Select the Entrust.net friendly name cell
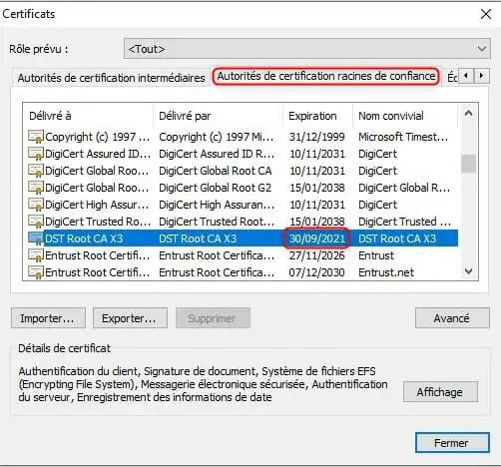501x467 pixels. coord(386,272)
